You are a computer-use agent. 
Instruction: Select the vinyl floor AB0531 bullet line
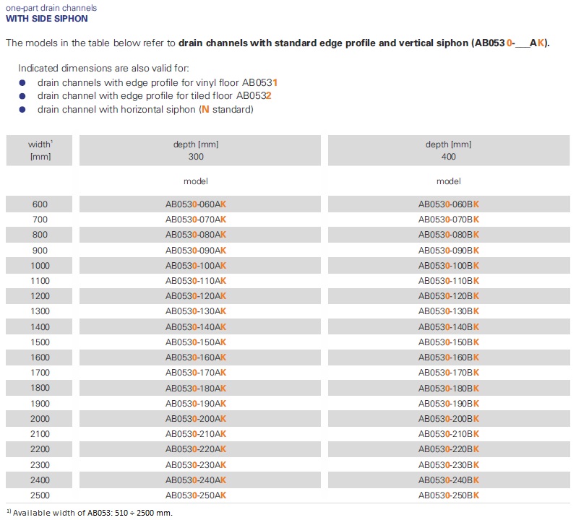point(158,82)
